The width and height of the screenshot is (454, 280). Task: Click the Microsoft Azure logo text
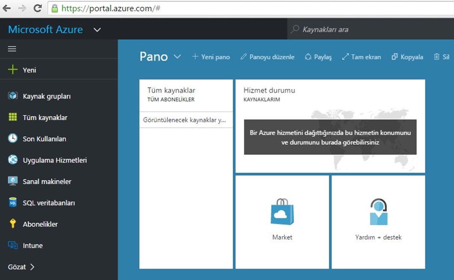pyautogui.click(x=45, y=29)
